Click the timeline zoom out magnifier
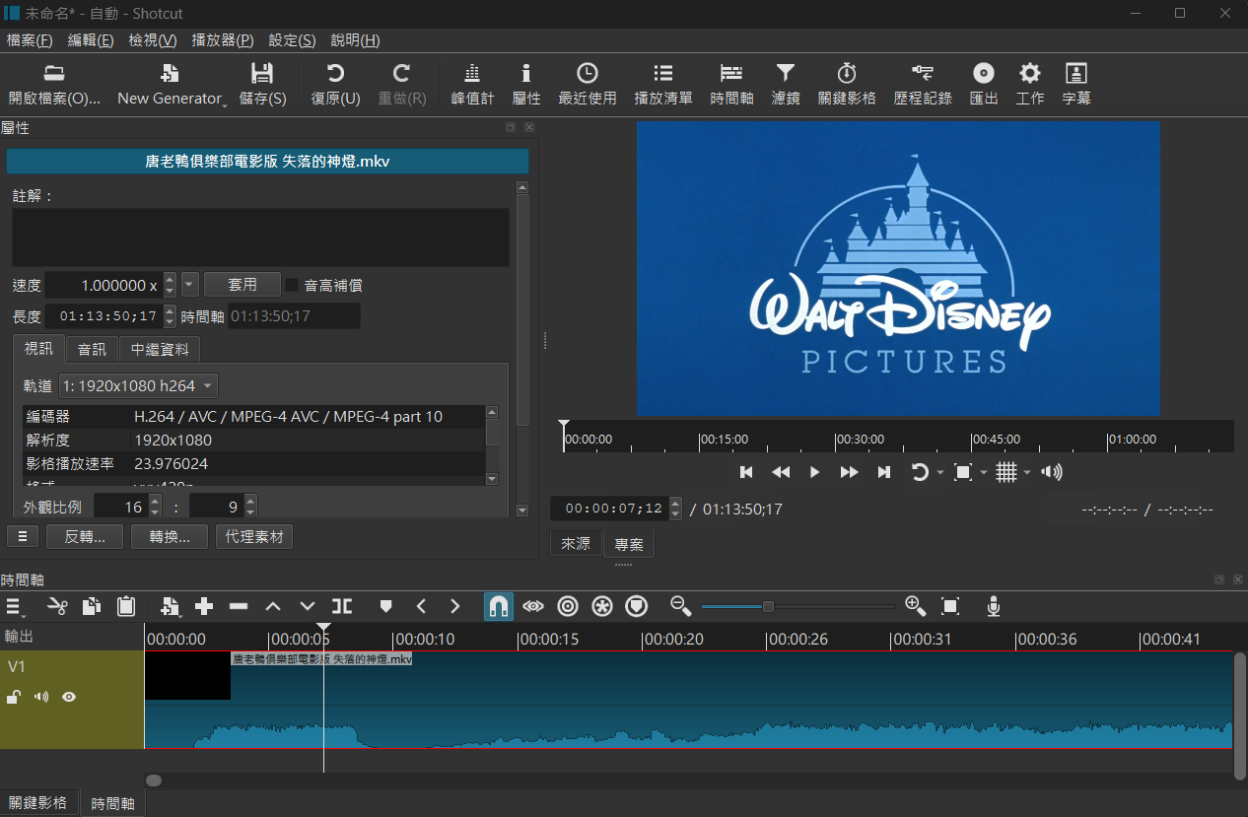This screenshot has width=1248, height=817. pyautogui.click(x=680, y=606)
